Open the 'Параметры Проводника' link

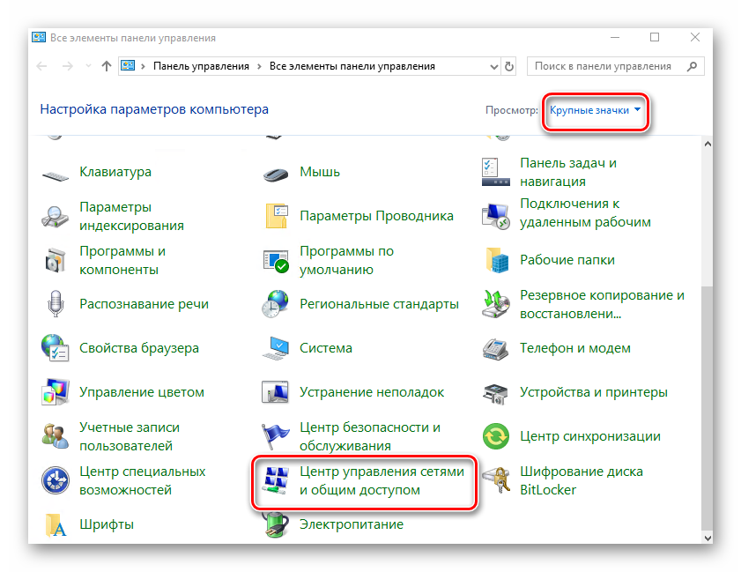376,216
